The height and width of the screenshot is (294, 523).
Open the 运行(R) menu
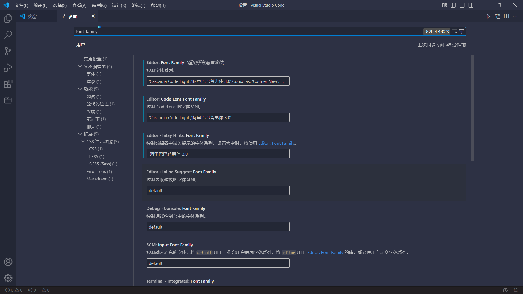coord(119,5)
